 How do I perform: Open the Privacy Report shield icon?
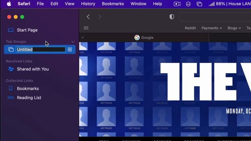click(172, 16)
